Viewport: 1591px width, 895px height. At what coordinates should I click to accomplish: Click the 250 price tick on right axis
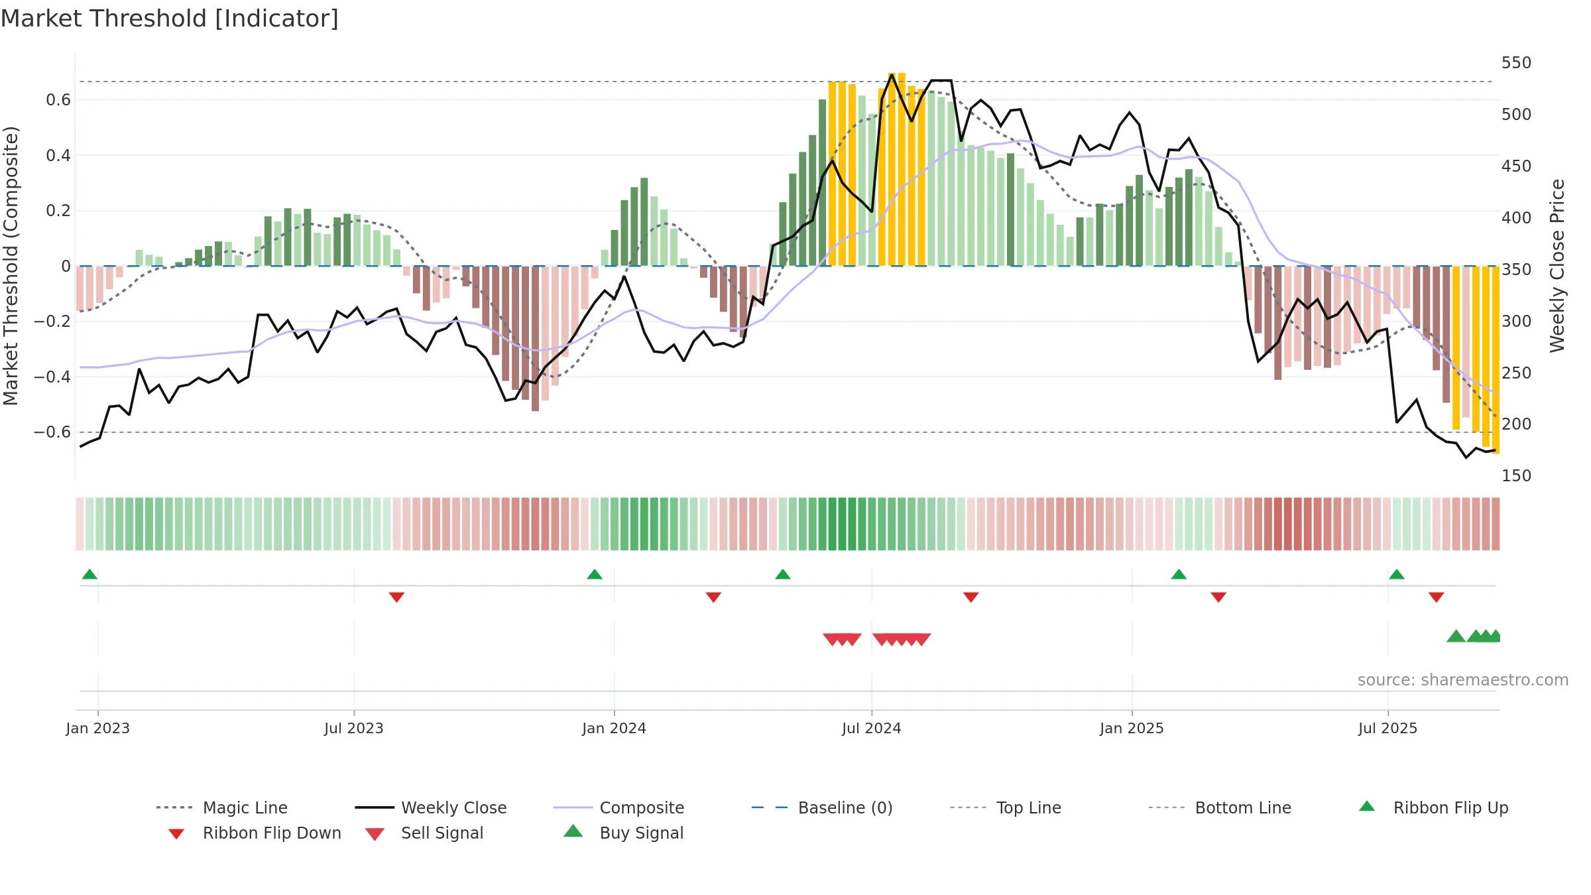point(1517,373)
